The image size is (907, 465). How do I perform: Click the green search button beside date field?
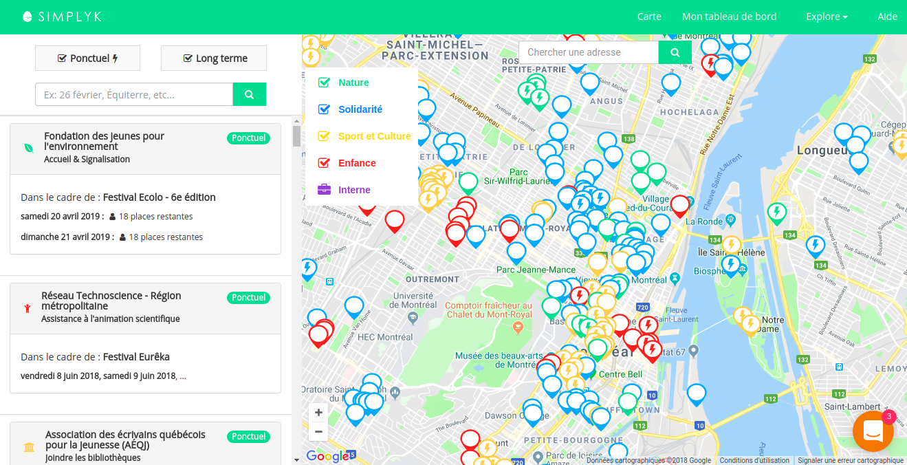pos(250,94)
